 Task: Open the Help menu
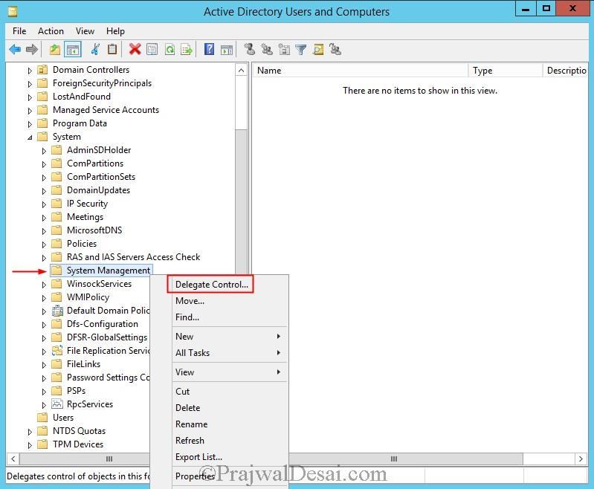pos(115,31)
